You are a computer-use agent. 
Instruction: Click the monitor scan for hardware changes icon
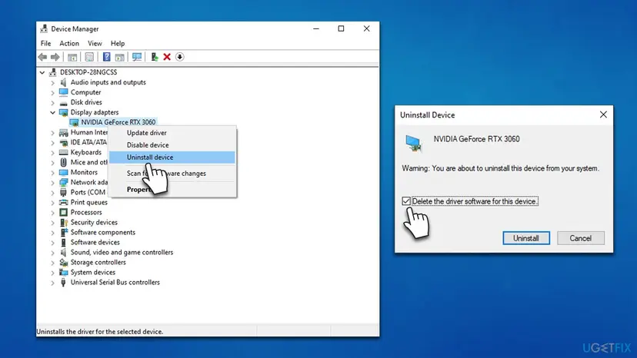tap(137, 57)
